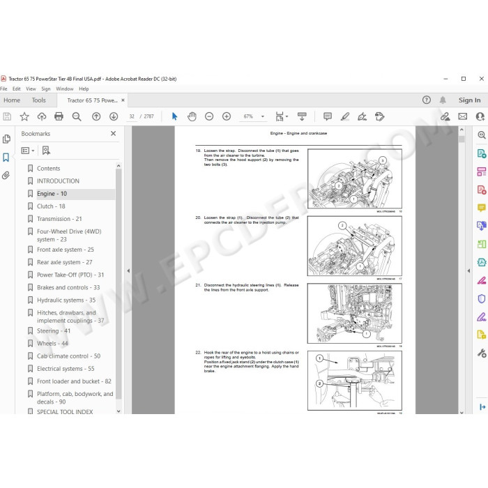This screenshot has width=488, height=488.
Task: Go to next page arrow
Action: [x=114, y=116]
